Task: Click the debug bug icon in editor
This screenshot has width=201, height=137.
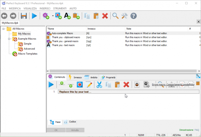Action: click(137, 85)
